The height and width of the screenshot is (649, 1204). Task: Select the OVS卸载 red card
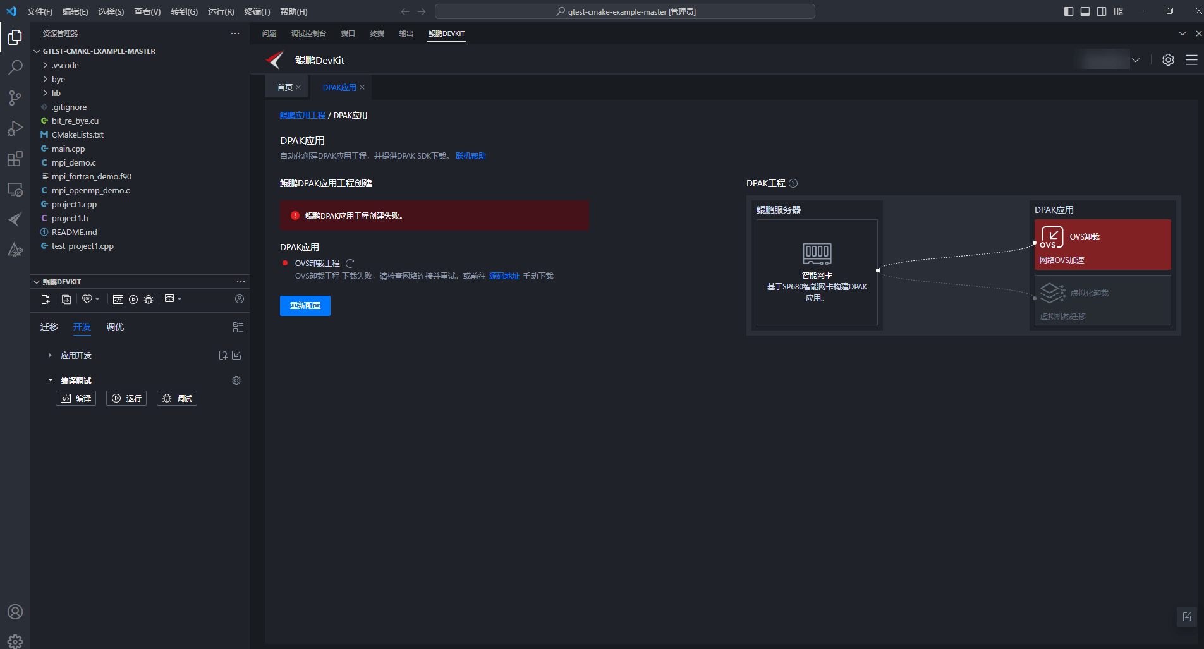click(1102, 245)
